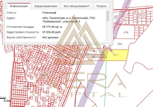Select parcel 452 on the map
The height and width of the screenshot is (107, 153).
coord(95,51)
